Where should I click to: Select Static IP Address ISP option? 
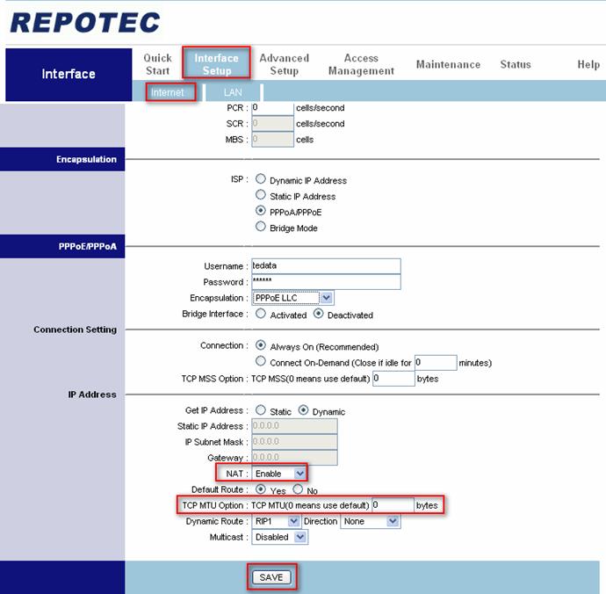[261, 194]
